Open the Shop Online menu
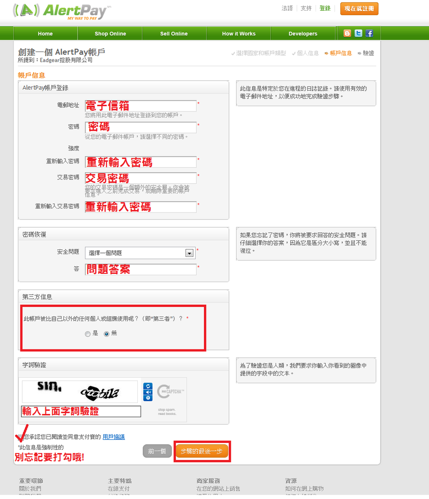Viewport: 429px width, 499px height. [x=110, y=34]
